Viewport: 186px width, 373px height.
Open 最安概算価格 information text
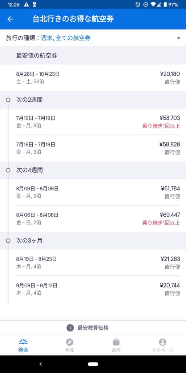(93, 328)
